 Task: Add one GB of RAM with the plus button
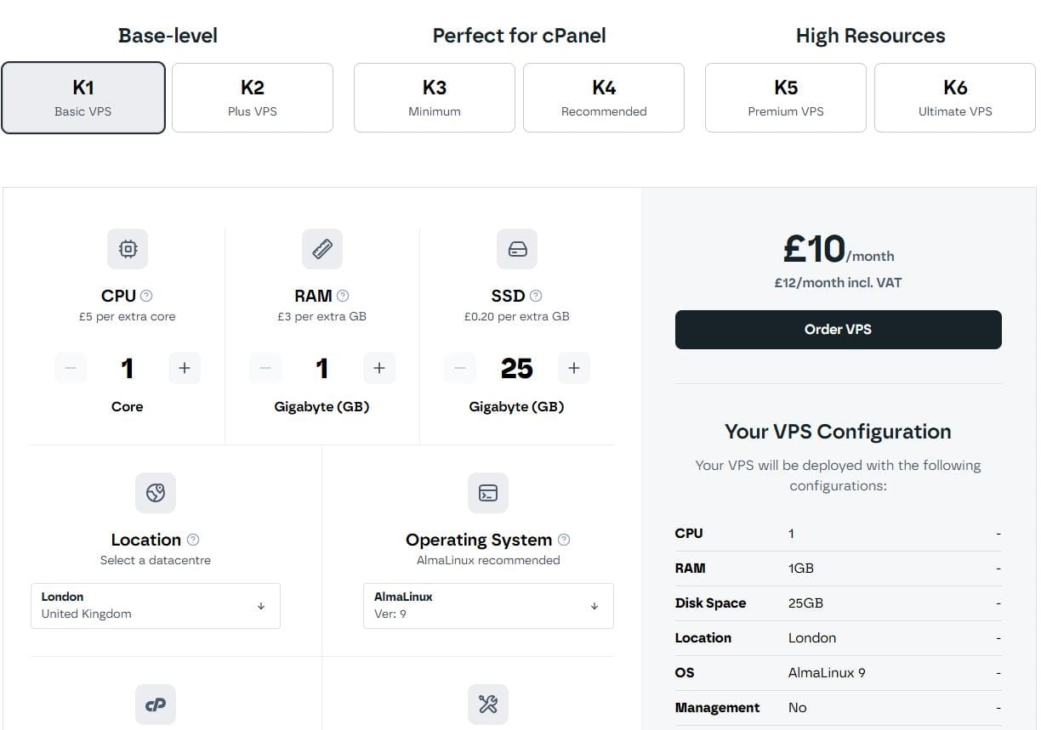pos(379,368)
